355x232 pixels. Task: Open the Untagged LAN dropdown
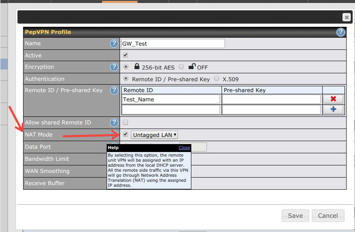154,135
